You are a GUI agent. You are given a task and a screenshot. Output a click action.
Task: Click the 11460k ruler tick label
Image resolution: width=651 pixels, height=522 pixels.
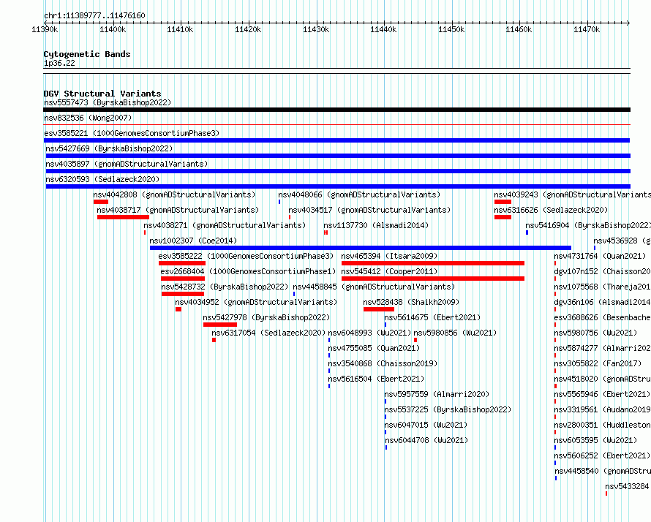(519, 29)
